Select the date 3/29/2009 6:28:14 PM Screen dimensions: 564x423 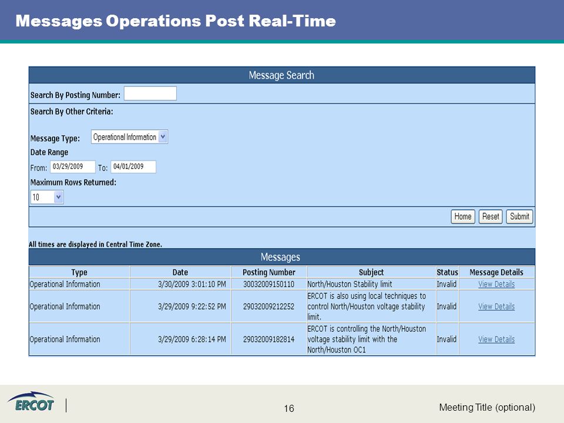[x=192, y=339]
